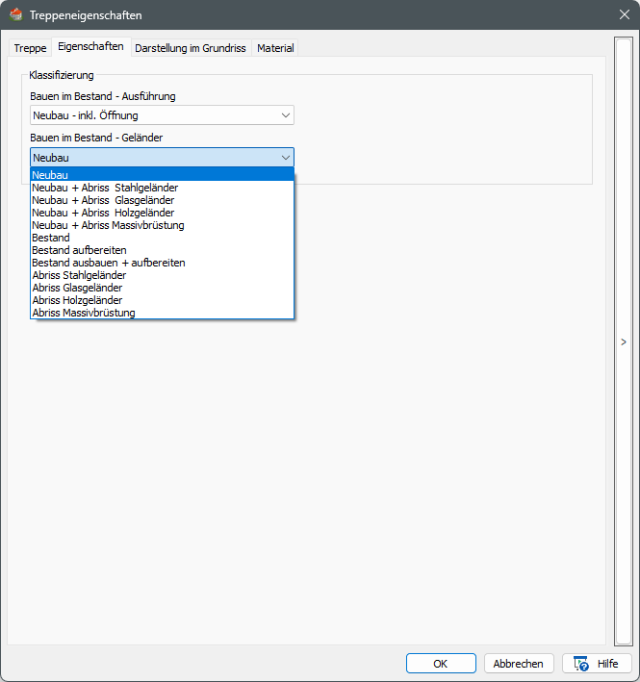Pick Abriss Massivbrüstung at list bottom
The height and width of the screenshot is (682, 640).
point(84,313)
